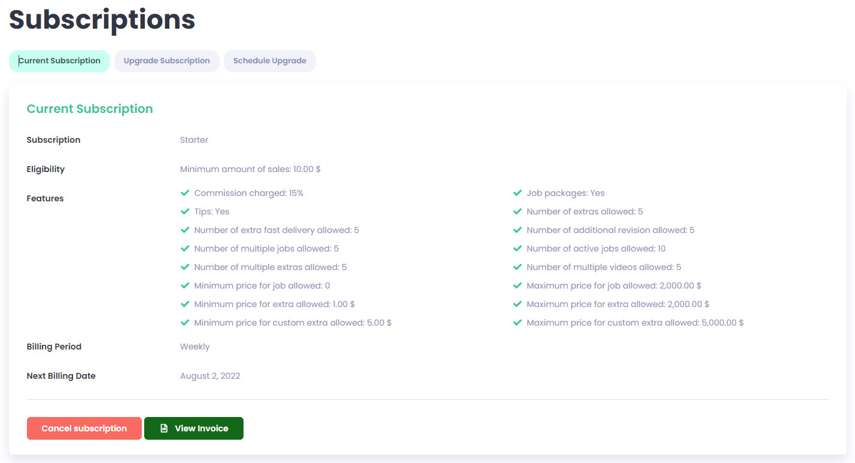Click checkmark beside Minimum price for job
This screenshot has width=855, height=463.
click(x=185, y=286)
